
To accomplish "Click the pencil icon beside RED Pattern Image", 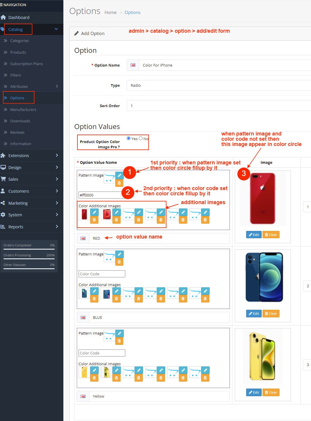I will pyautogui.click(x=119, y=175).
